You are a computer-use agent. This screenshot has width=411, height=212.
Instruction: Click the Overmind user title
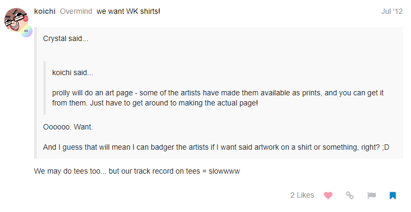(76, 12)
